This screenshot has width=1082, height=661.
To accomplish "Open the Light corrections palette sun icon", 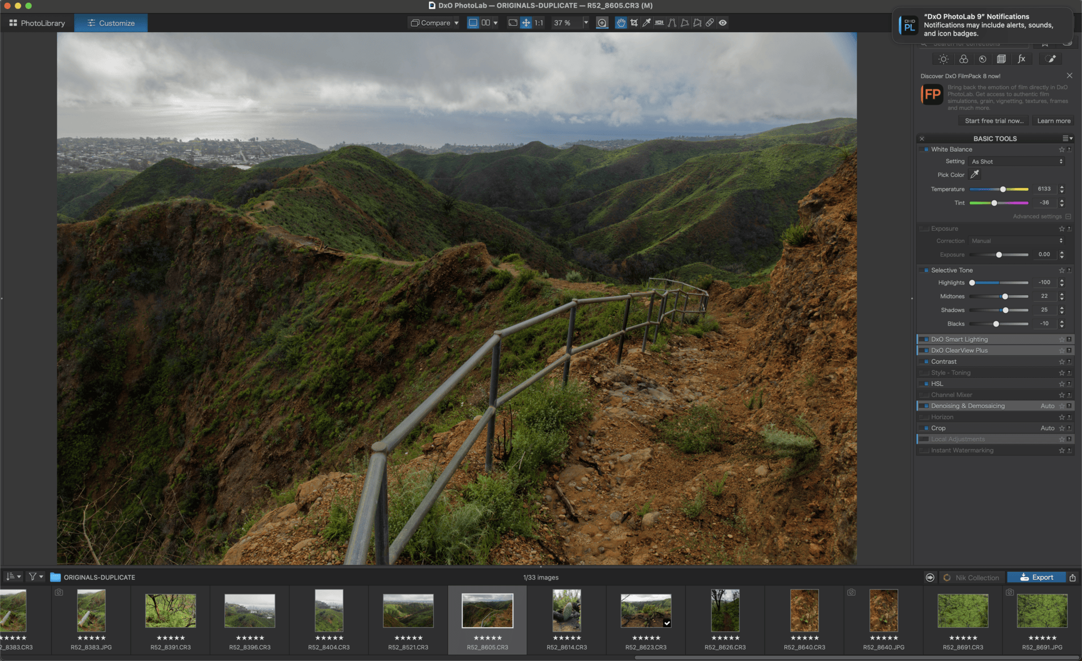I will click(943, 59).
